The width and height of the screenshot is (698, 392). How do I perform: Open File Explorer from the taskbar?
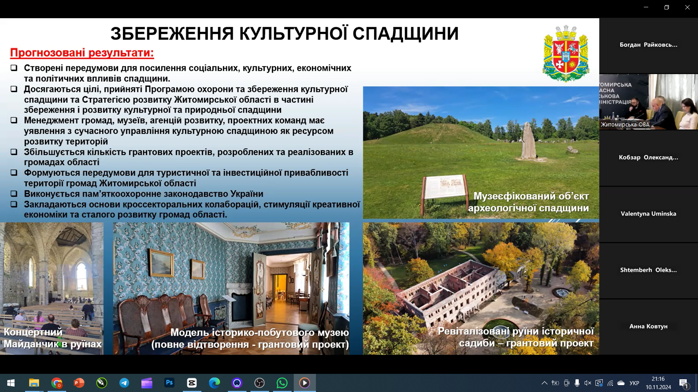[x=34, y=383]
